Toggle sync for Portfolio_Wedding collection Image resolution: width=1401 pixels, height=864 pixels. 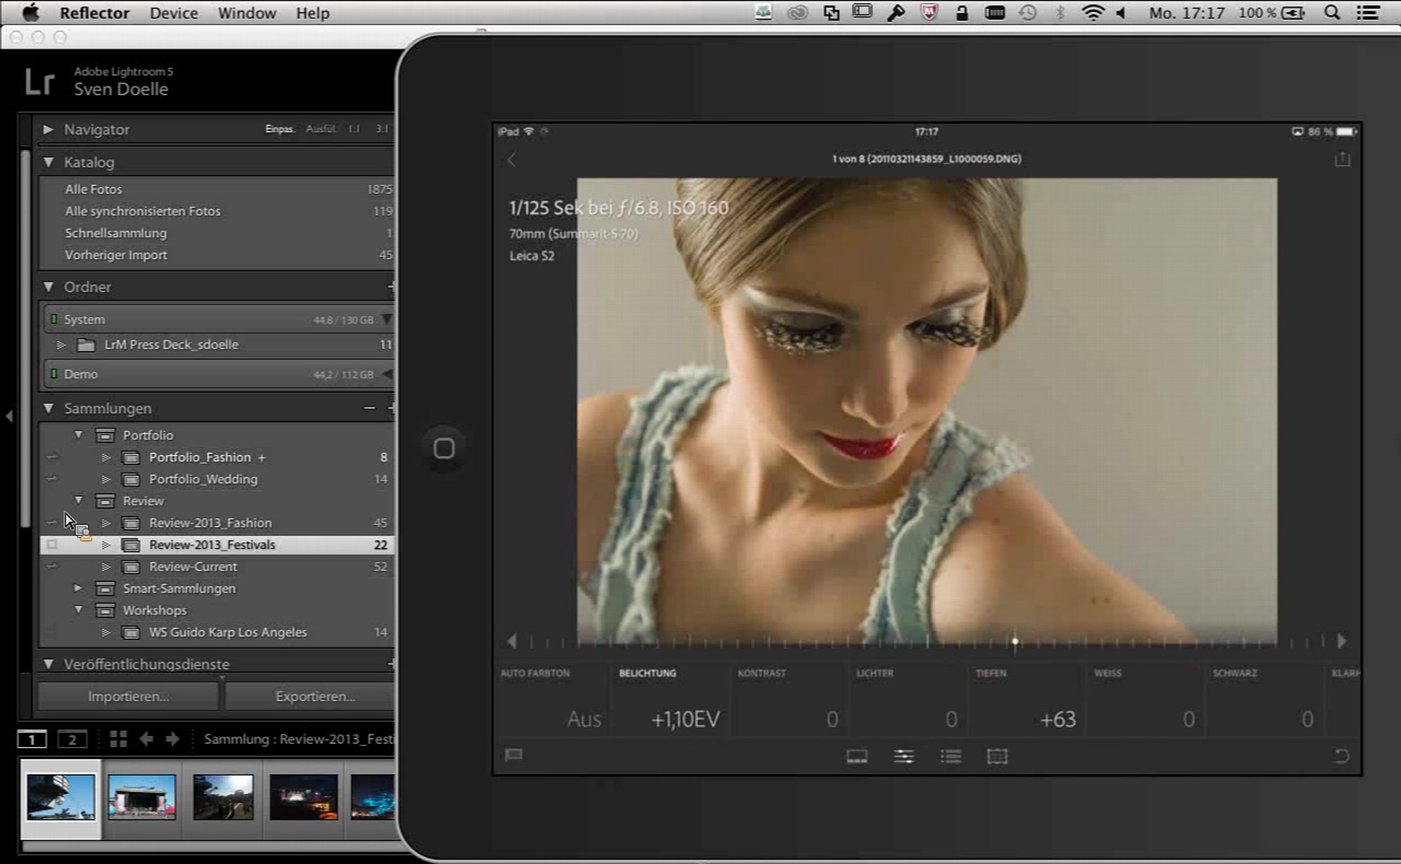pos(52,479)
